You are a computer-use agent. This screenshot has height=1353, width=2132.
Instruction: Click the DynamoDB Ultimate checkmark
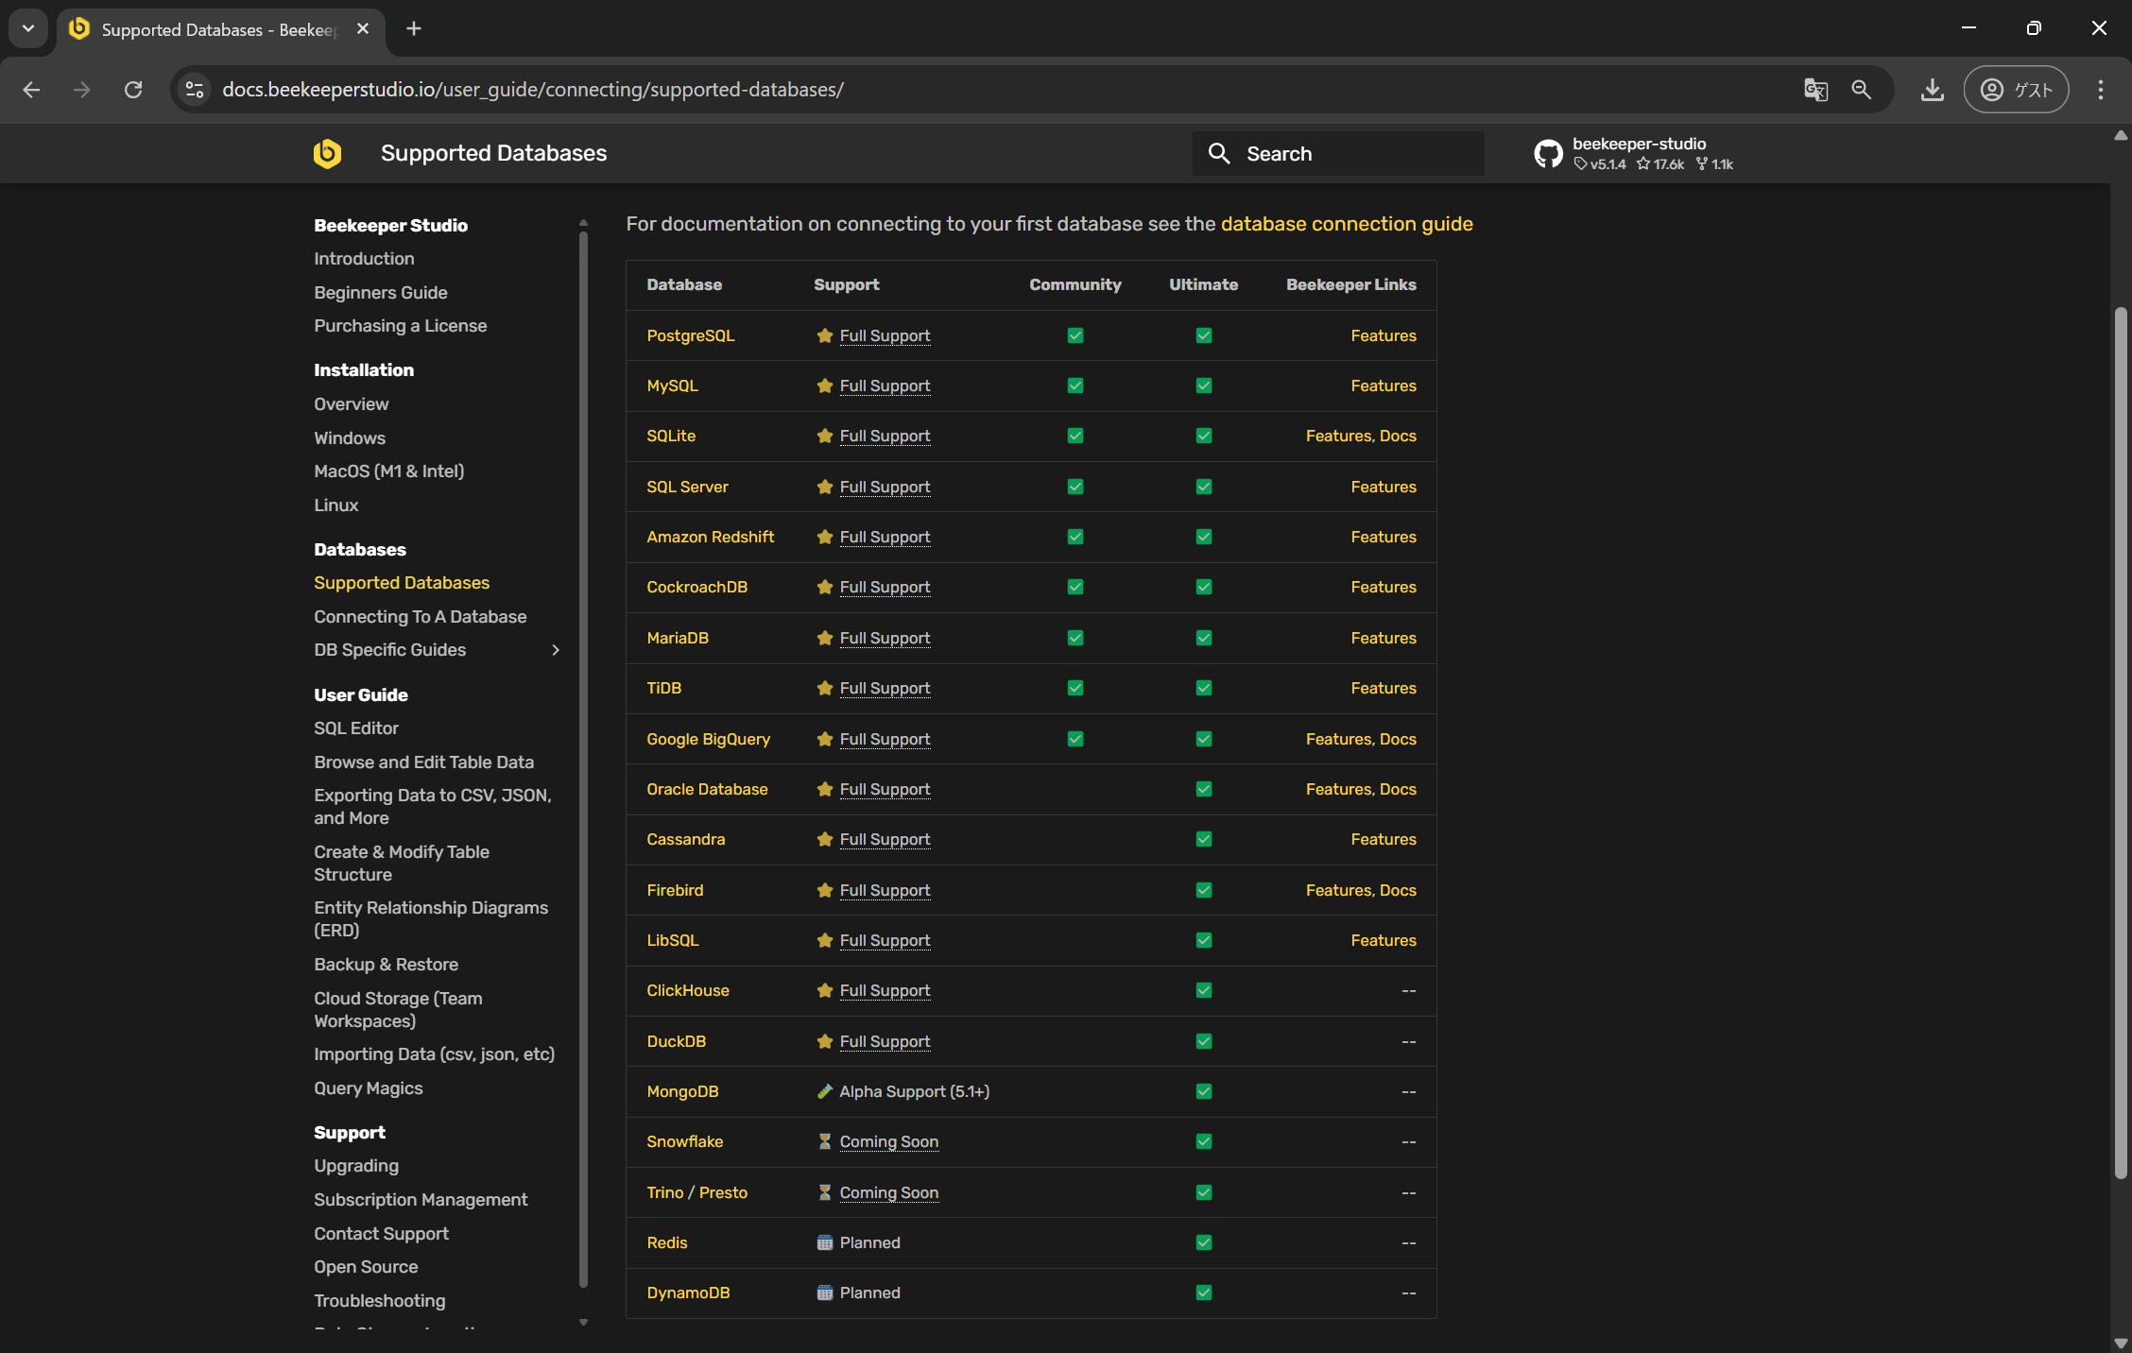coord(1204,1293)
